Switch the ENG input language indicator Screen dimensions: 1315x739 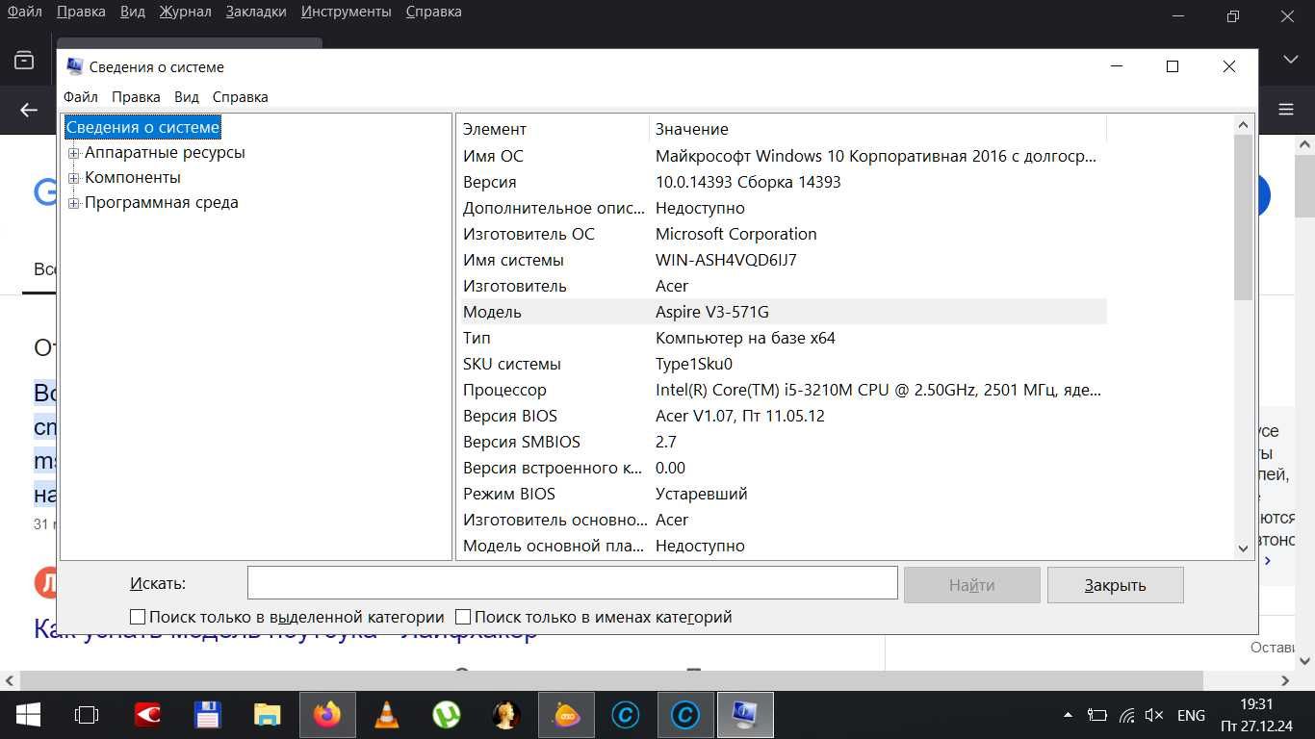1191,715
